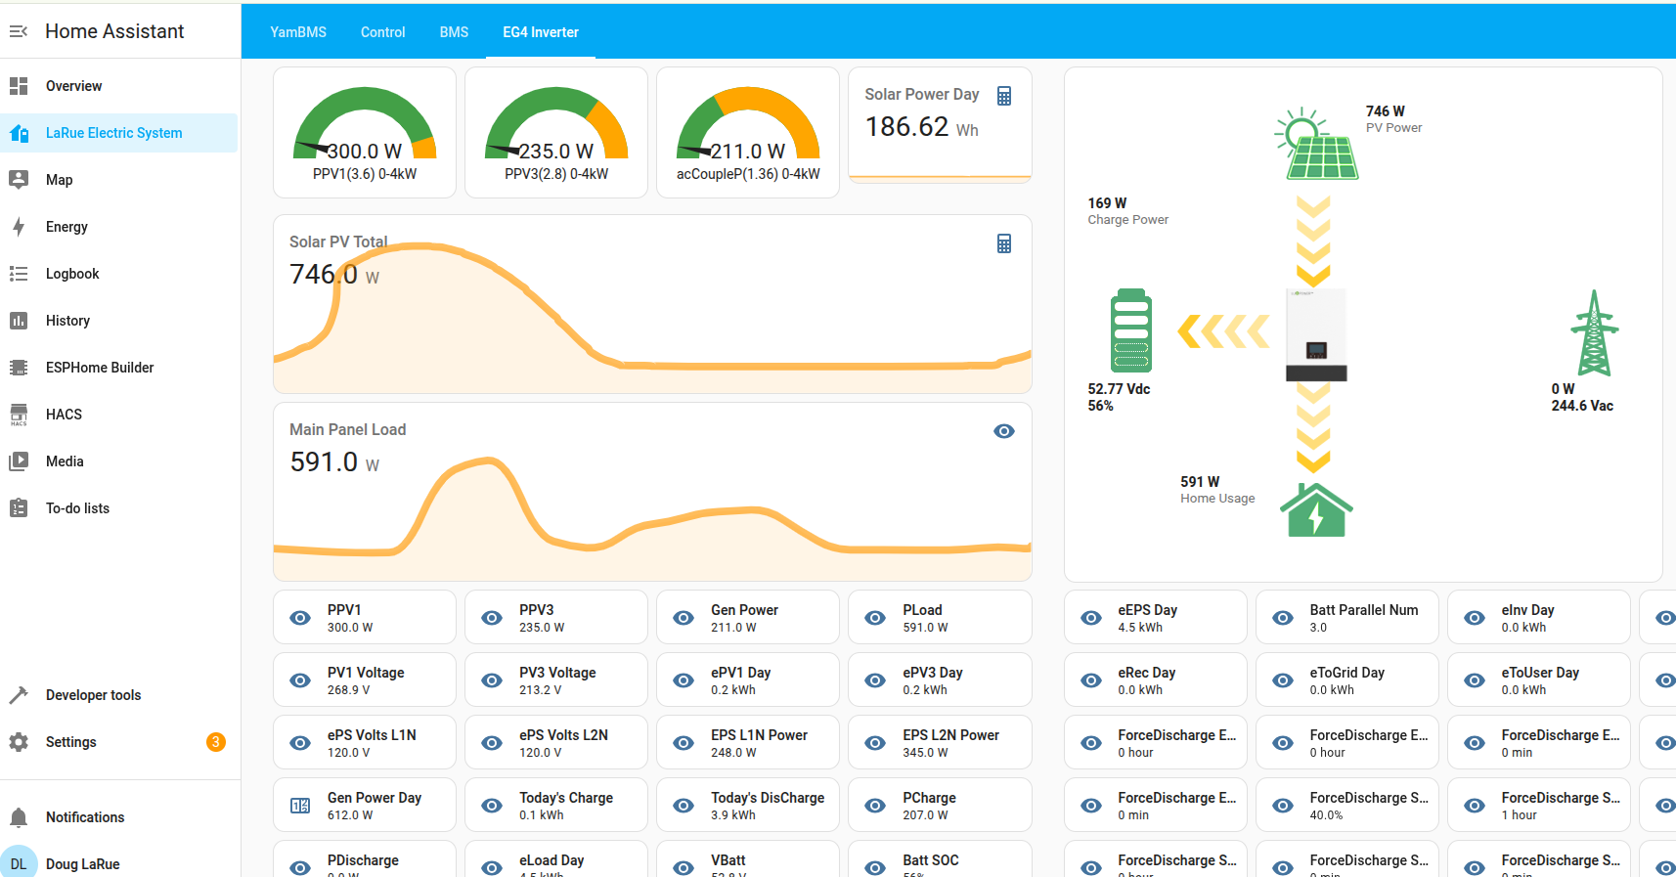Image resolution: width=1676 pixels, height=877 pixels.
Task: Click the Gen Power Day icon
Action: click(x=300, y=806)
